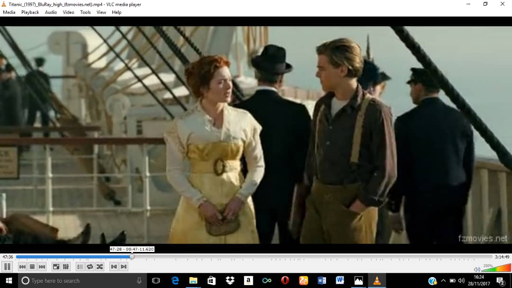Open the second Word document icon
The image size is (512, 288).
tap(340, 280)
